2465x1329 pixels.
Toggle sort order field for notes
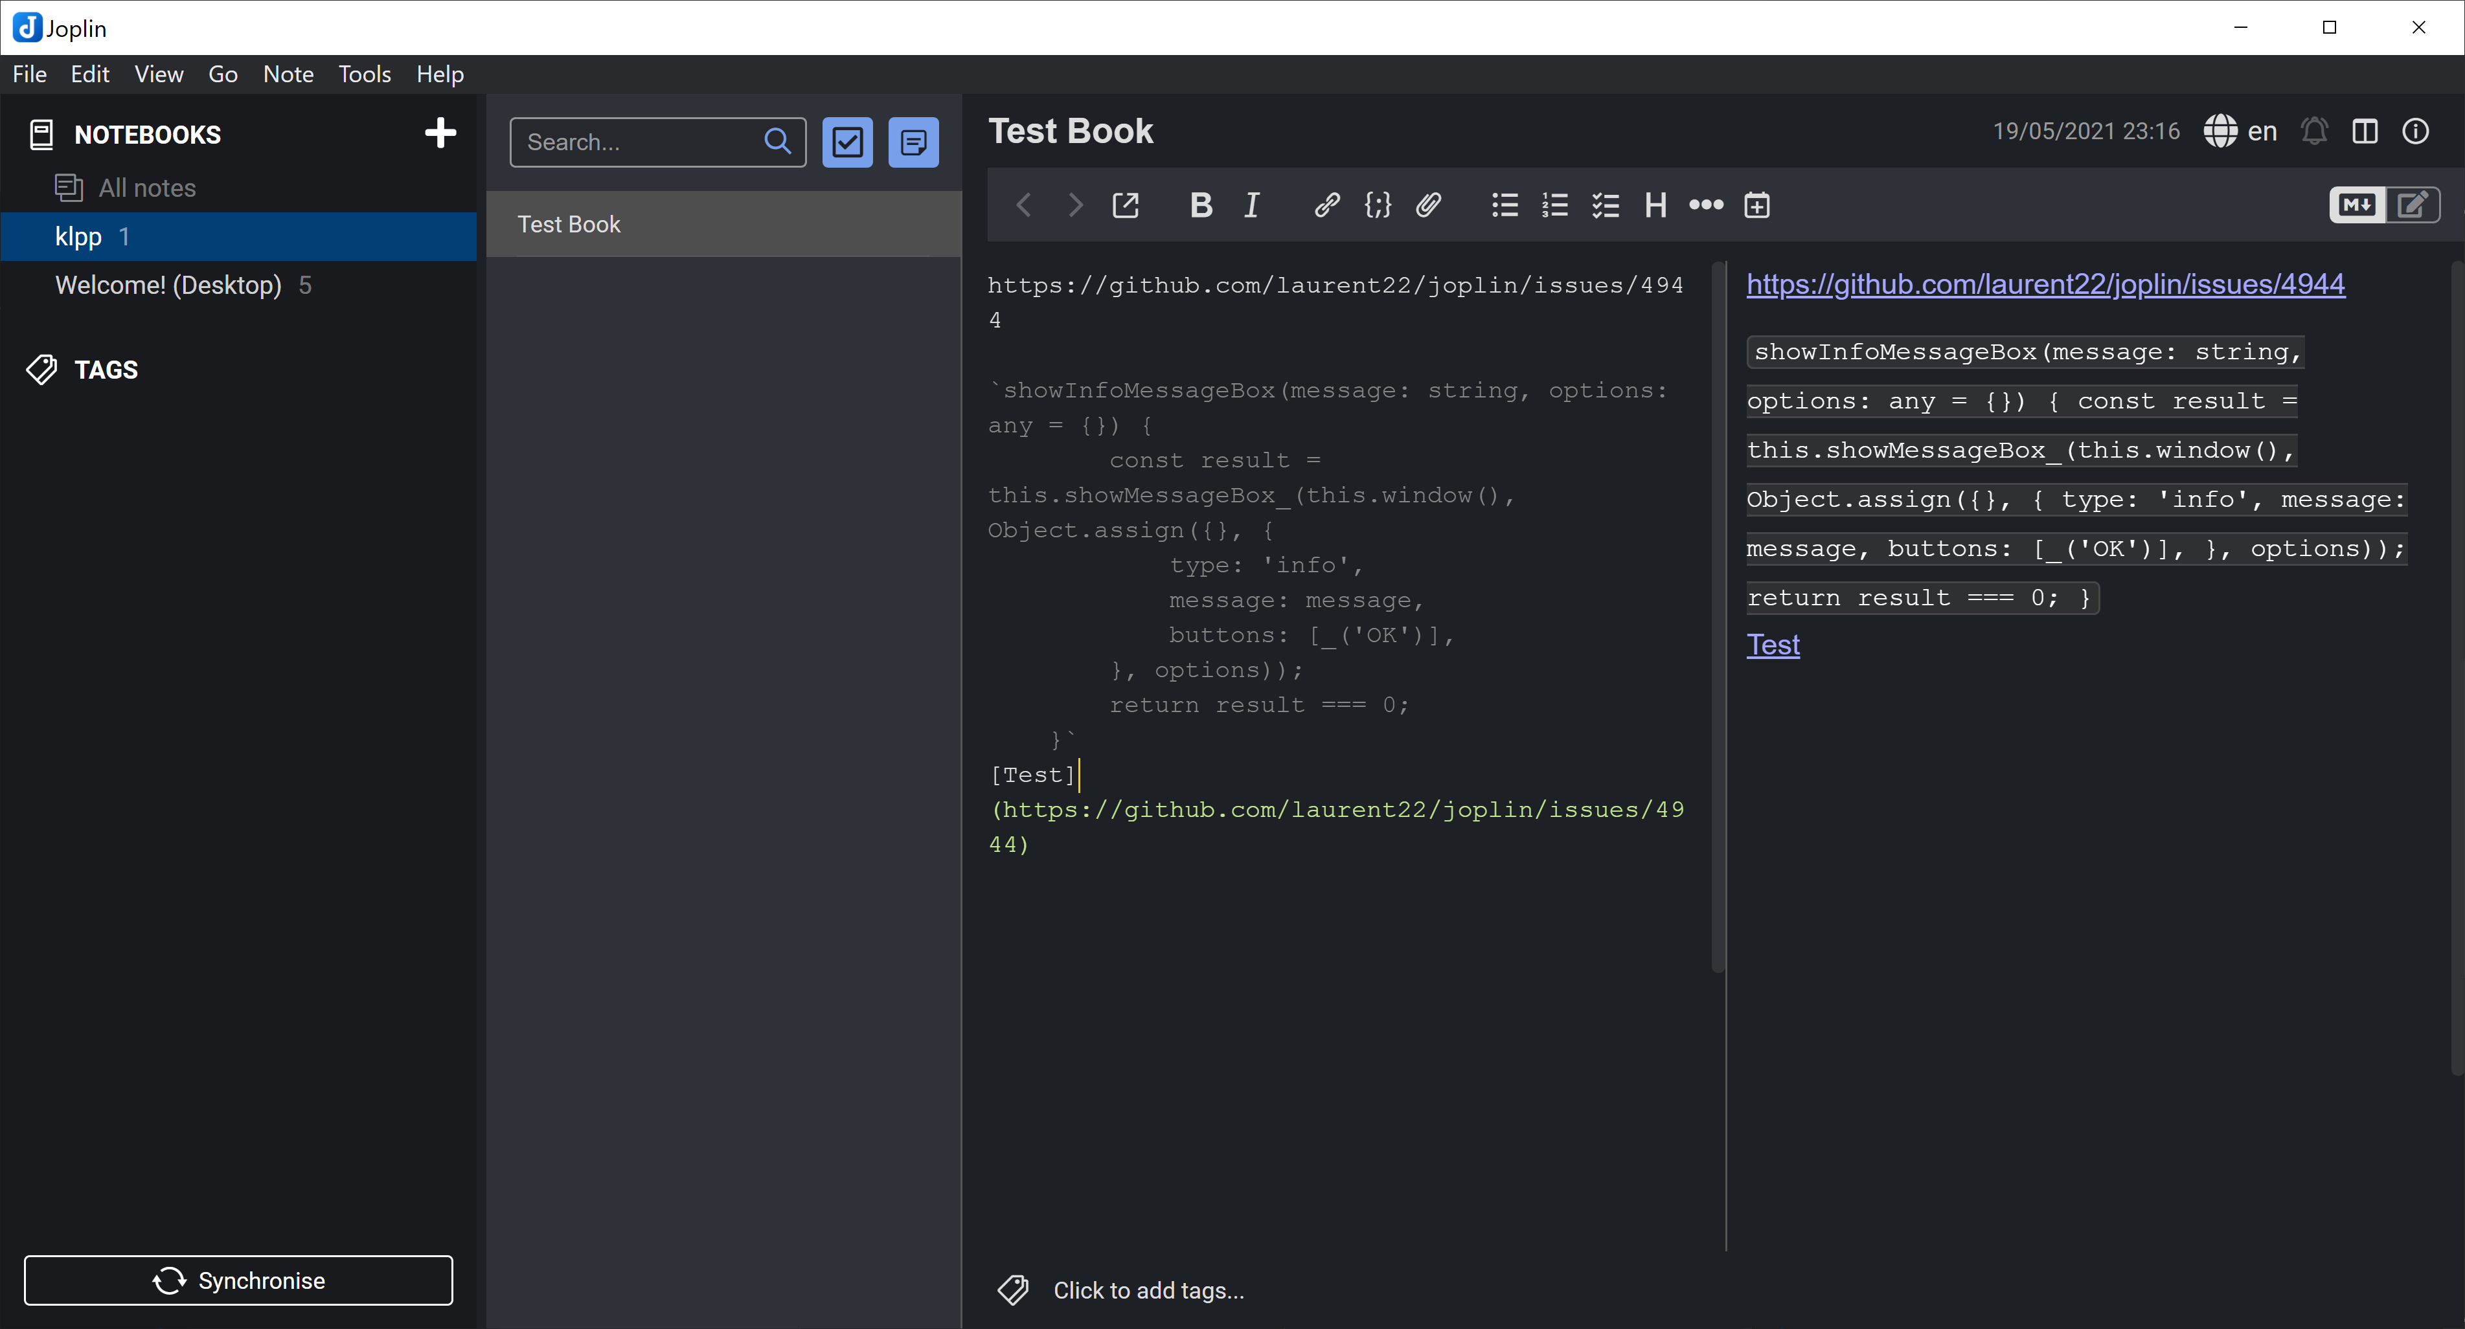(x=913, y=142)
